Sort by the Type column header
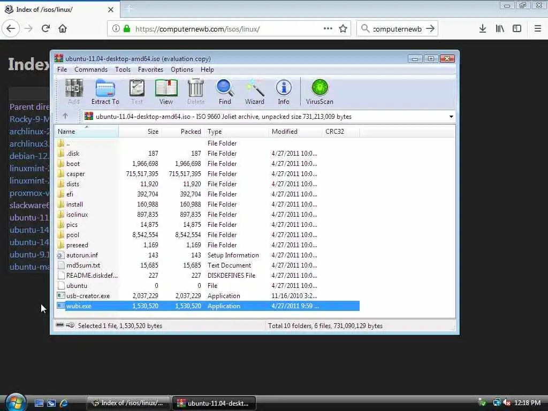 (236, 132)
